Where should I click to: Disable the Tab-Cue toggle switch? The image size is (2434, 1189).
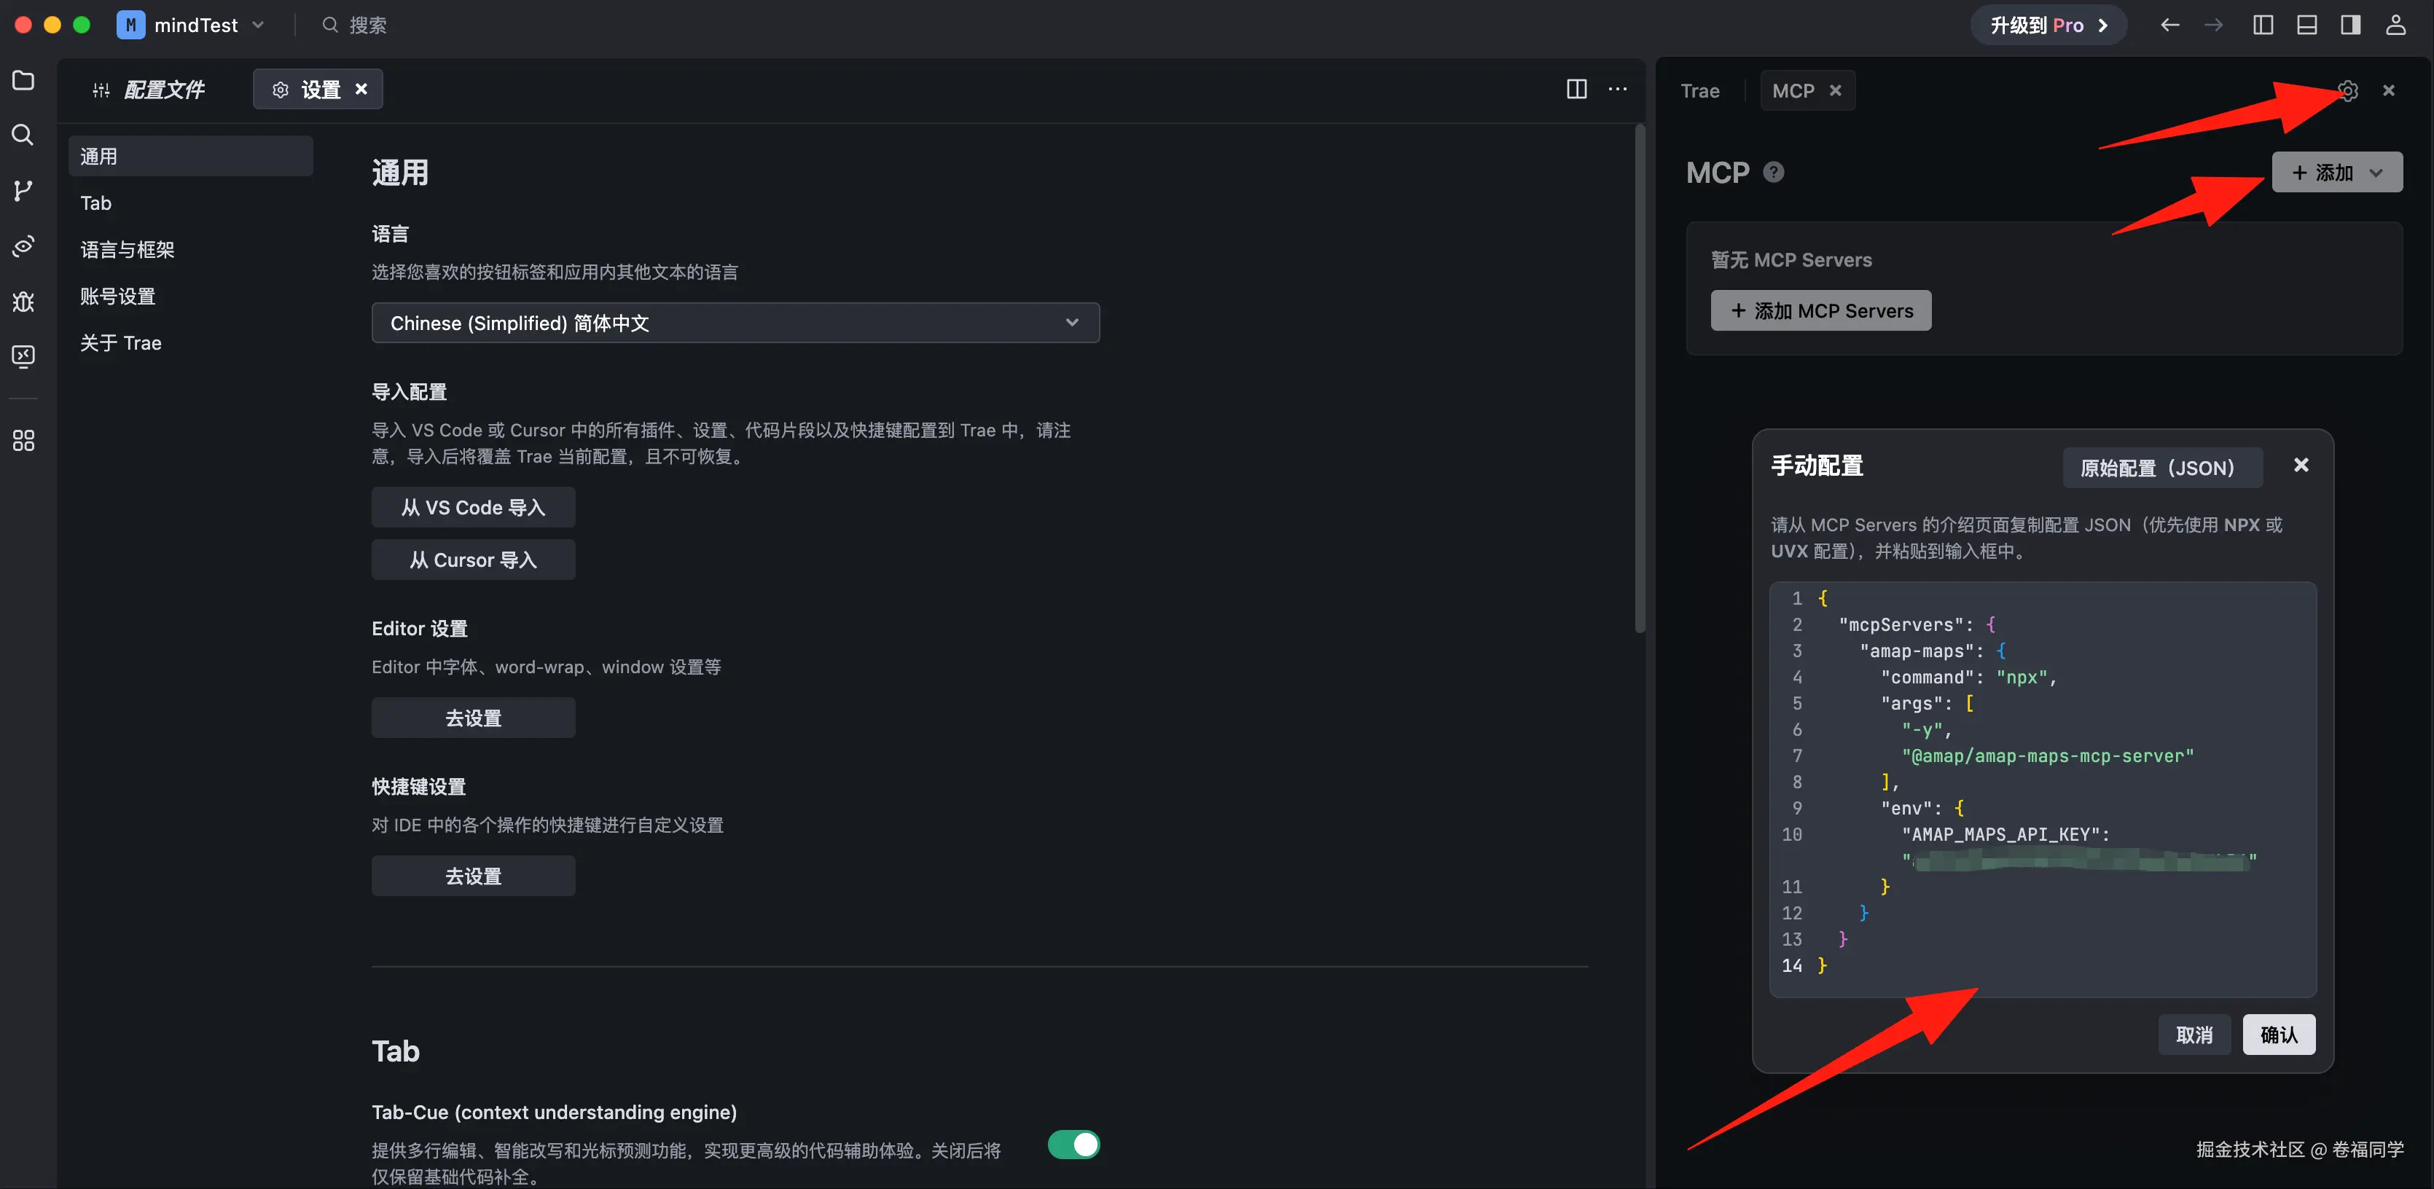pyautogui.click(x=1073, y=1145)
